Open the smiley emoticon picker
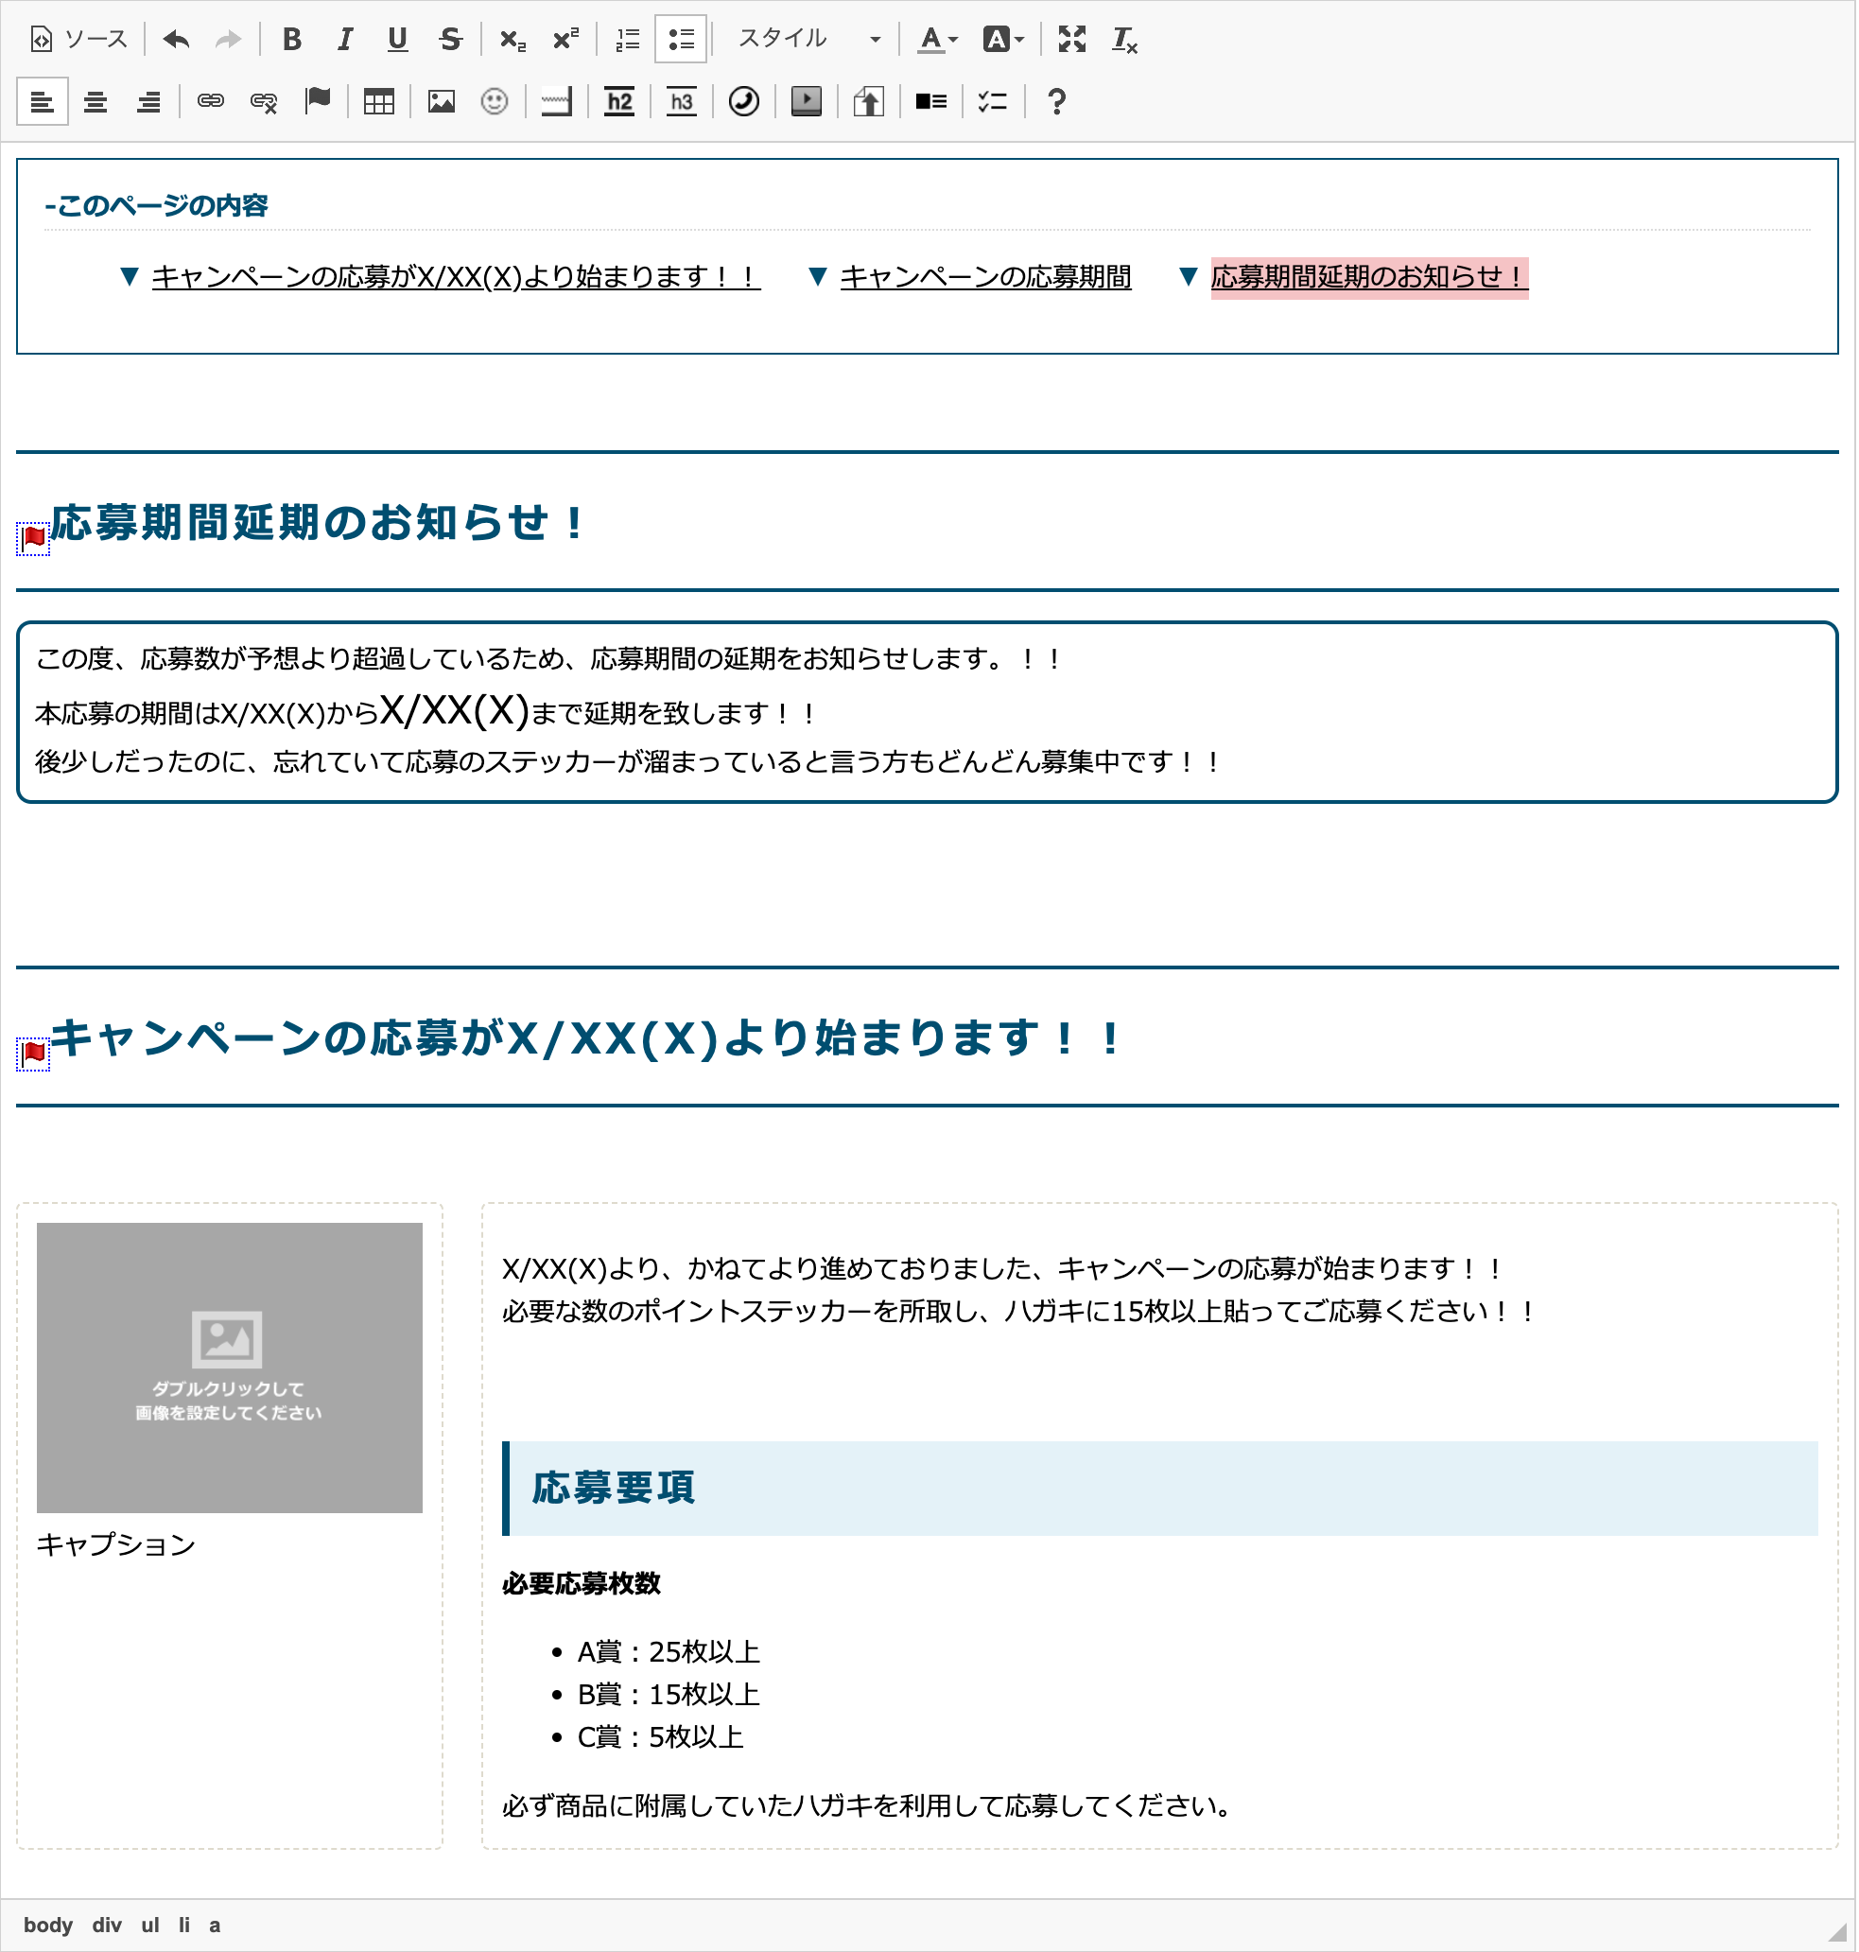The width and height of the screenshot is (1859, 1952). coord(495,101)
